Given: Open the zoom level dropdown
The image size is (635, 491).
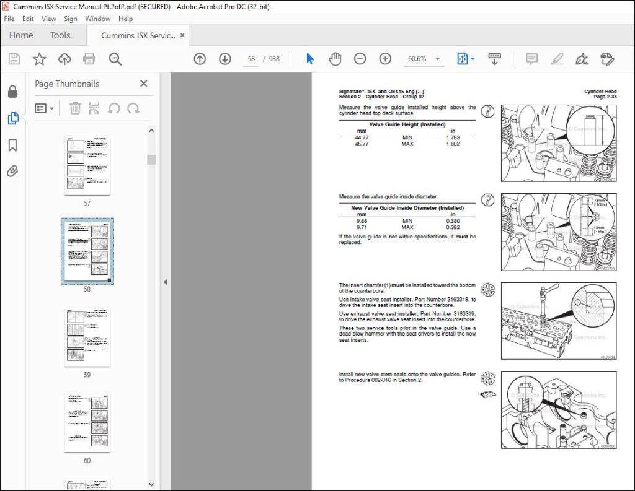Looking at the screenshot, I should click(437, 59).
